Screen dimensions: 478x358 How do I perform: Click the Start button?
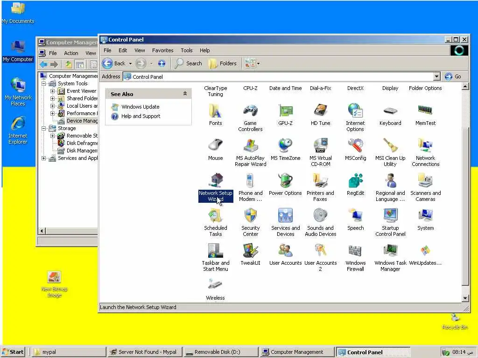coord(13,352)
